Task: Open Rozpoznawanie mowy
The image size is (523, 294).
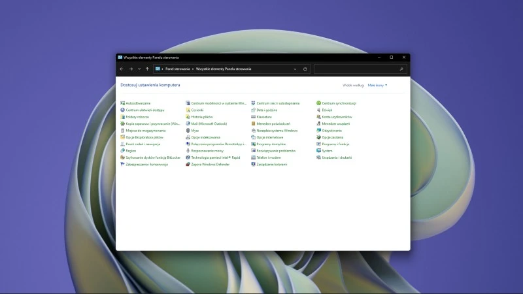Action: (x=205, y=151)
